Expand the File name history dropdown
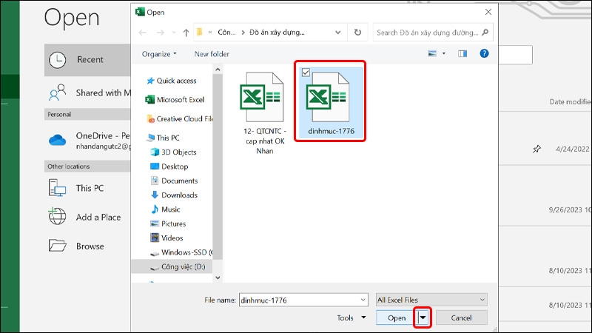The image size is (592, 333). click(363, 300)
